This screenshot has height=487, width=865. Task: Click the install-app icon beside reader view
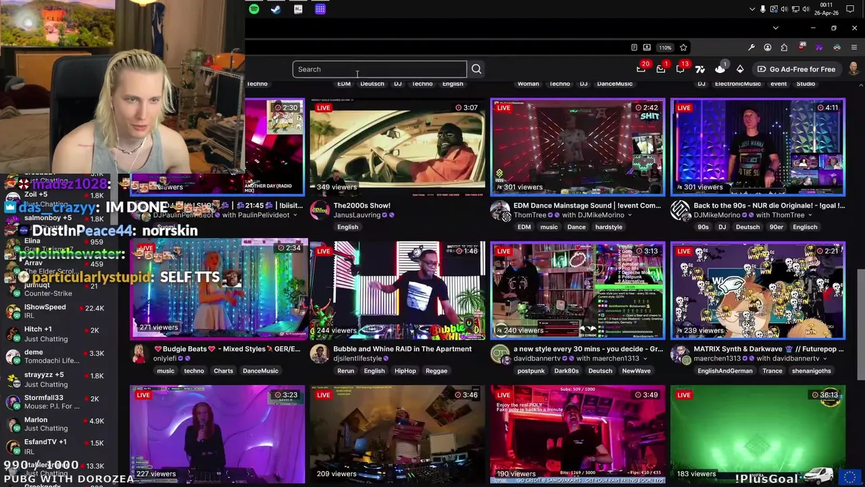pos(647,47)
